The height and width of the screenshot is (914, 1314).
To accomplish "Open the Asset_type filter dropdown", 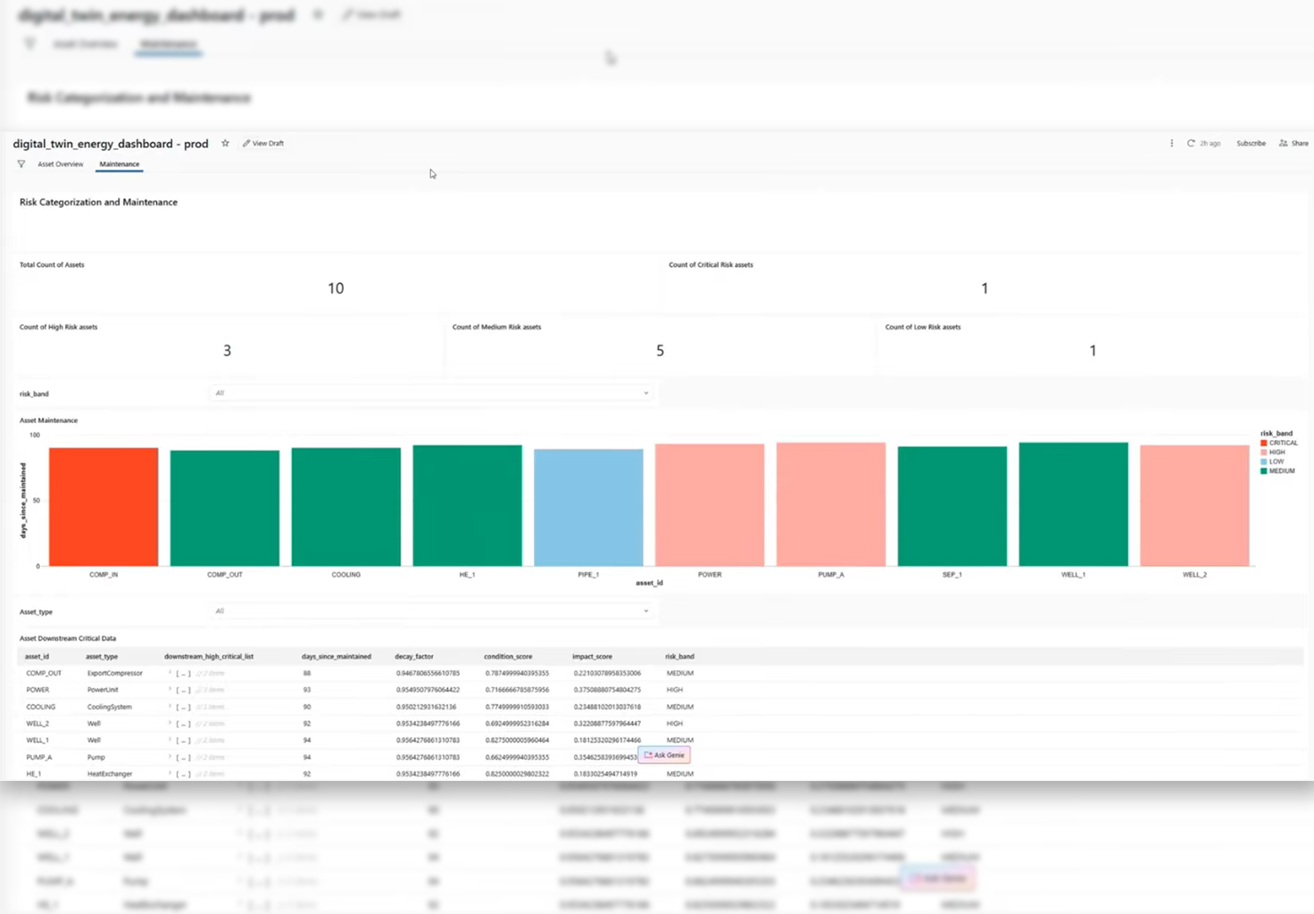I will (x=432, y=611).
